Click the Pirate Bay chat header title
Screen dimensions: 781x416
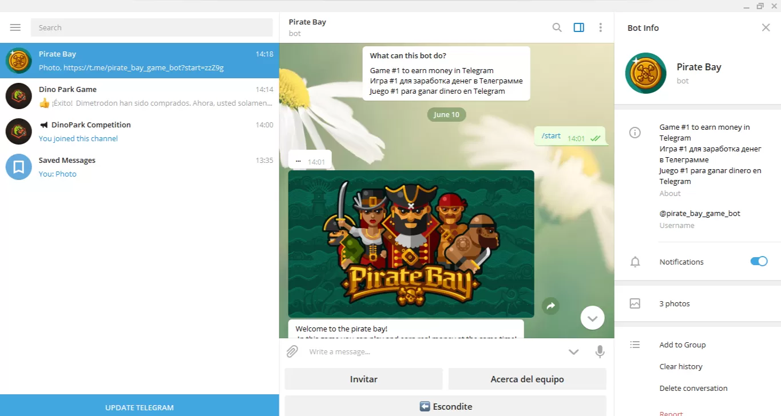click(x=307, y=22)
